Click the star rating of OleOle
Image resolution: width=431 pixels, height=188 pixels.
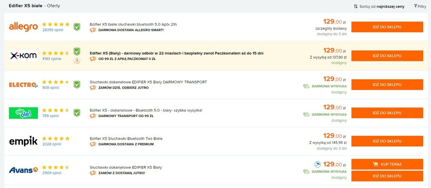click(56, 110)
